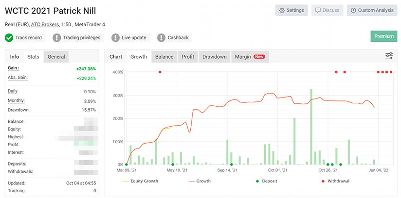This screenshot has width=401, height=198.
Task: Click the green Track record checkmark icon
Action: tap(9, 38)
